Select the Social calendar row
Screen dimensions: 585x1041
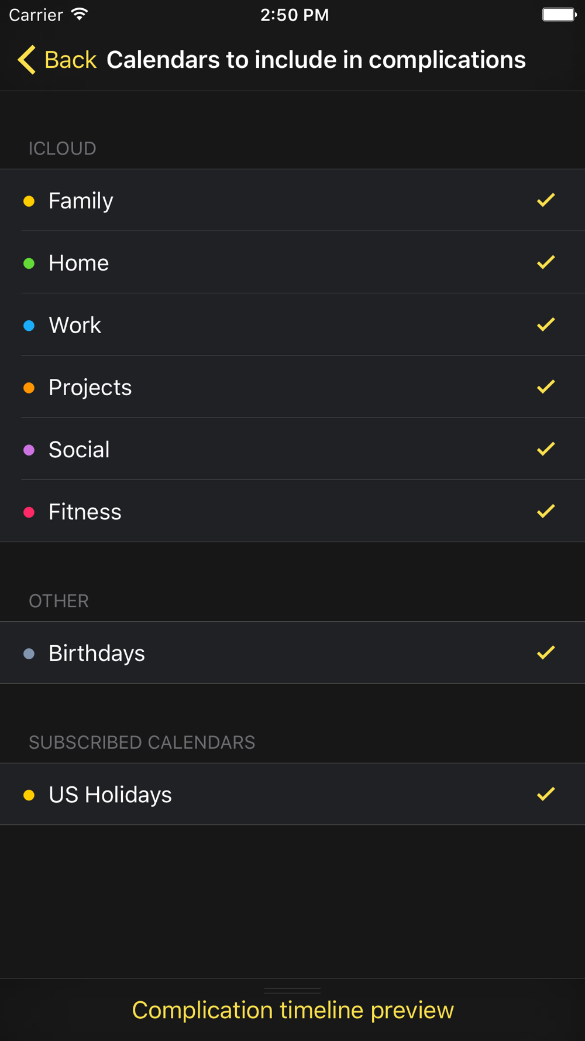(292, 449)
